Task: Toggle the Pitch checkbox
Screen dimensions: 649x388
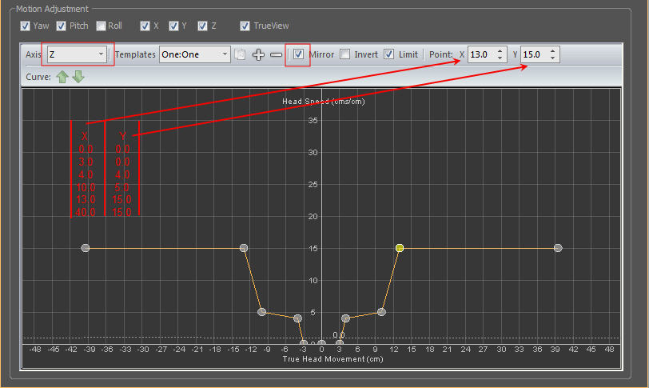Action: coord(61,26)
